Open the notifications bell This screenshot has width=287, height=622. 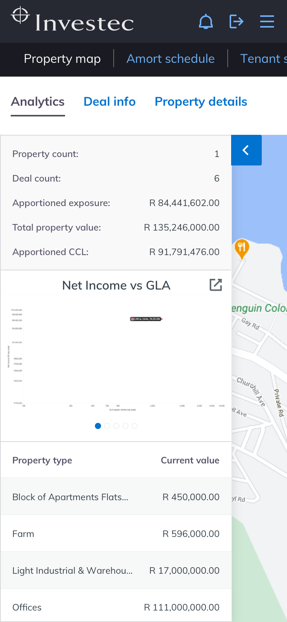[x=206, y=21]
